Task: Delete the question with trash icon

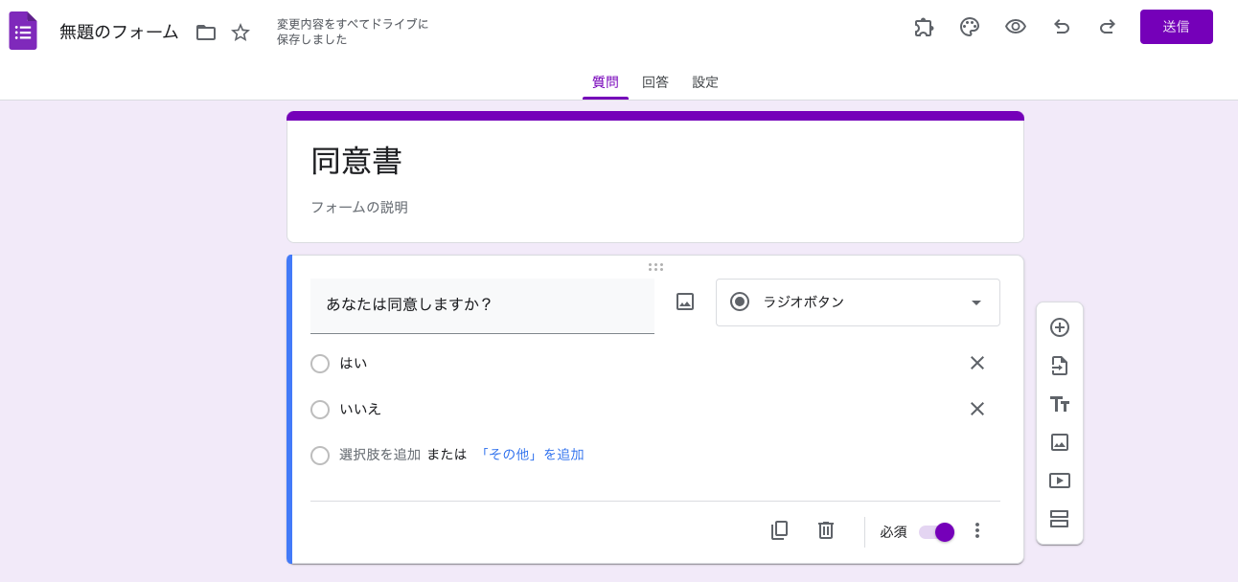Action: (826, 530)
